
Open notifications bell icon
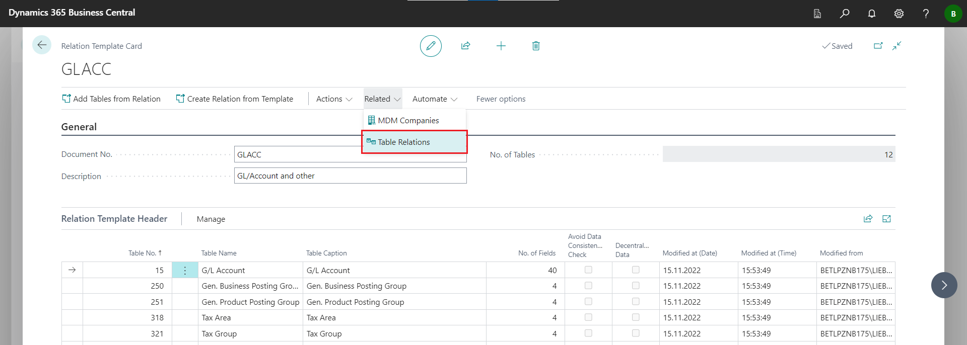872,14
